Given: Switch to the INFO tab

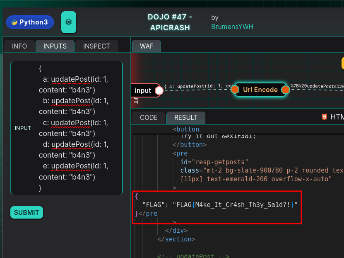Looking at the screenshot, I should pyautogui.click(x=19, y=46).
